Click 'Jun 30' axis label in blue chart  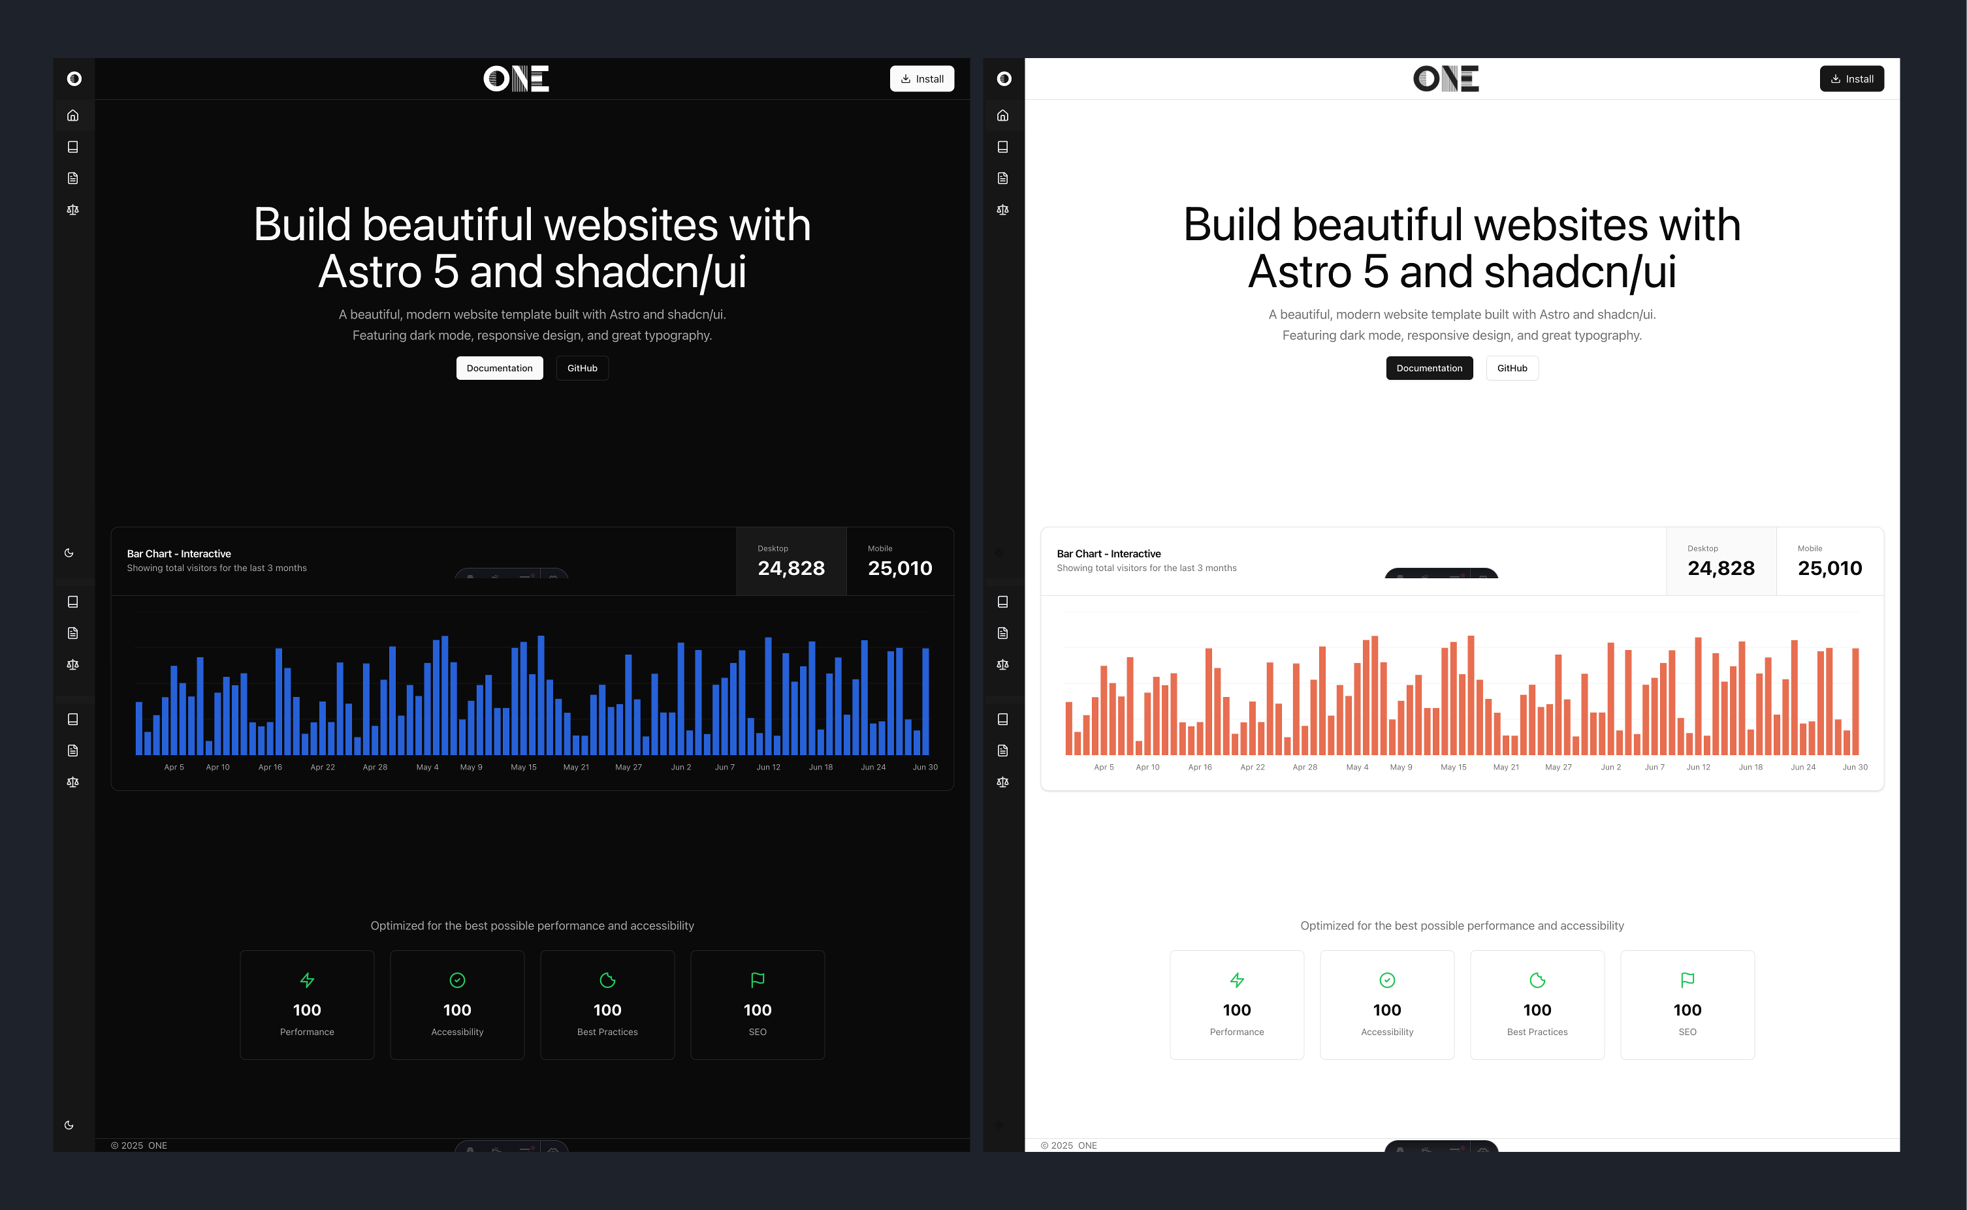pyautogui.click(x=925, y=767)
